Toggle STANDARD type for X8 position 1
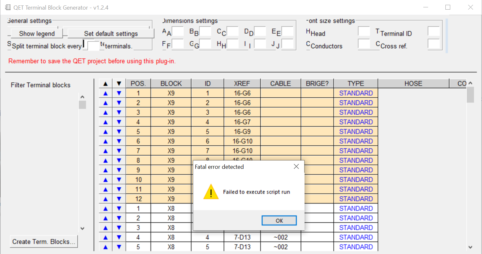 click(356, 209)
